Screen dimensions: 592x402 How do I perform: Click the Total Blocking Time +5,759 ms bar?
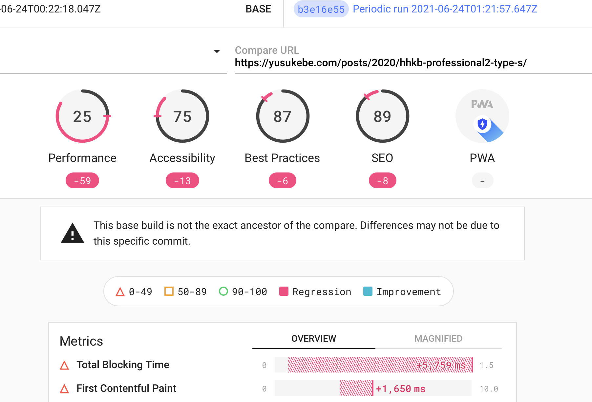click(x=380, y=365)
